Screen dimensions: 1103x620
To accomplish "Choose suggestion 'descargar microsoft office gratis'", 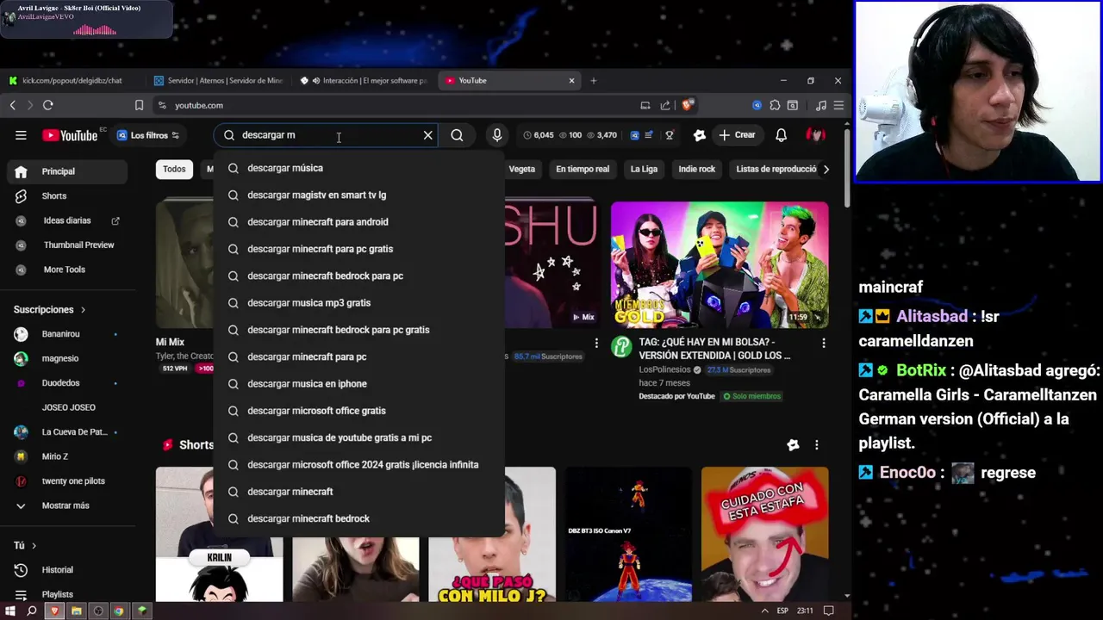I will (358, 411).
